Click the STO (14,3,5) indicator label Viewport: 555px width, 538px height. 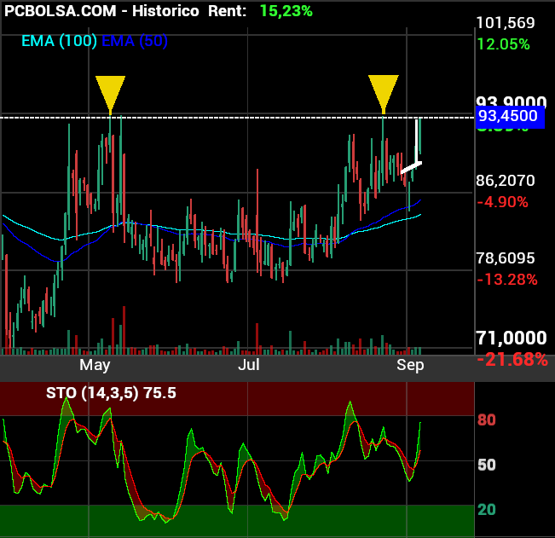[x=111, y=393]
